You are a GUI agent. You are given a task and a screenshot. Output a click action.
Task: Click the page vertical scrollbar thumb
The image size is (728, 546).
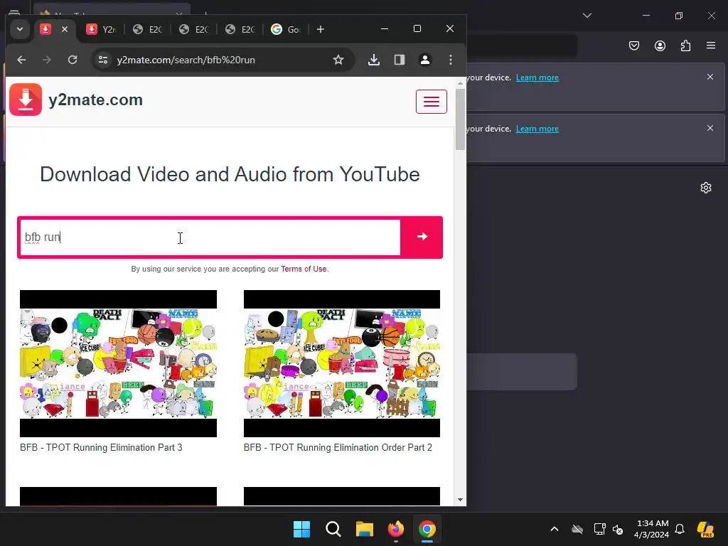[460, 119]
